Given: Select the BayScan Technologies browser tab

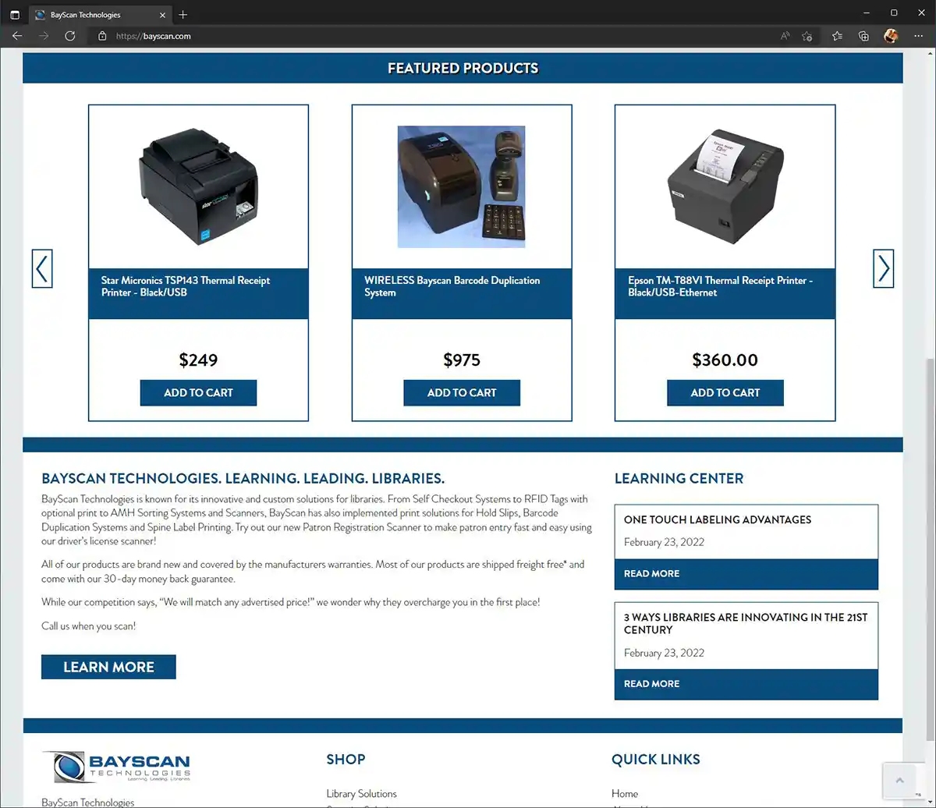Looking at the screenshot, I should [101, 15].
